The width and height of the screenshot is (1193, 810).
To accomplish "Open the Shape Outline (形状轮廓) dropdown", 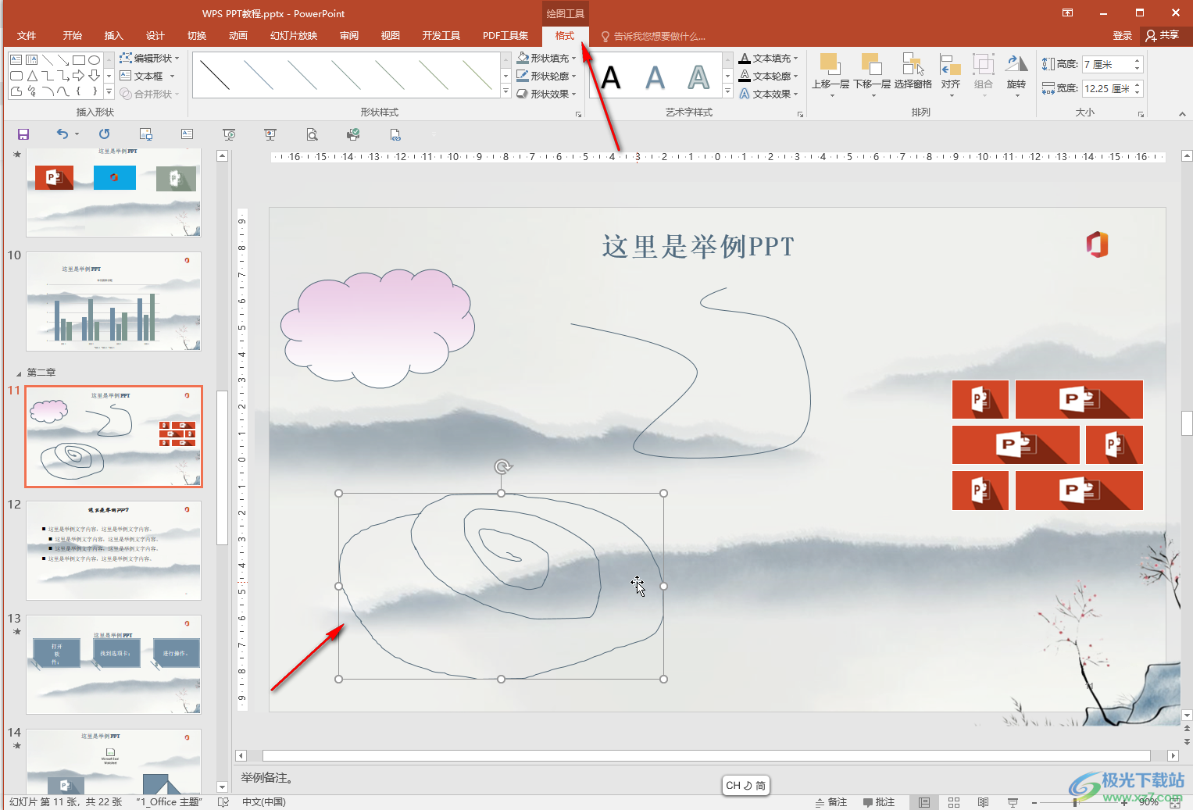I will tap(546, 76).
